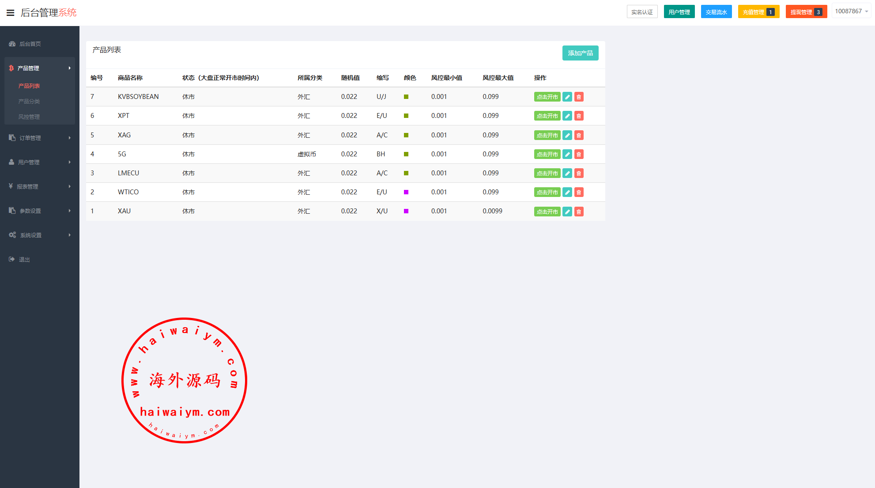Click the 提现管理 button in header

click(x=806, y=12)
